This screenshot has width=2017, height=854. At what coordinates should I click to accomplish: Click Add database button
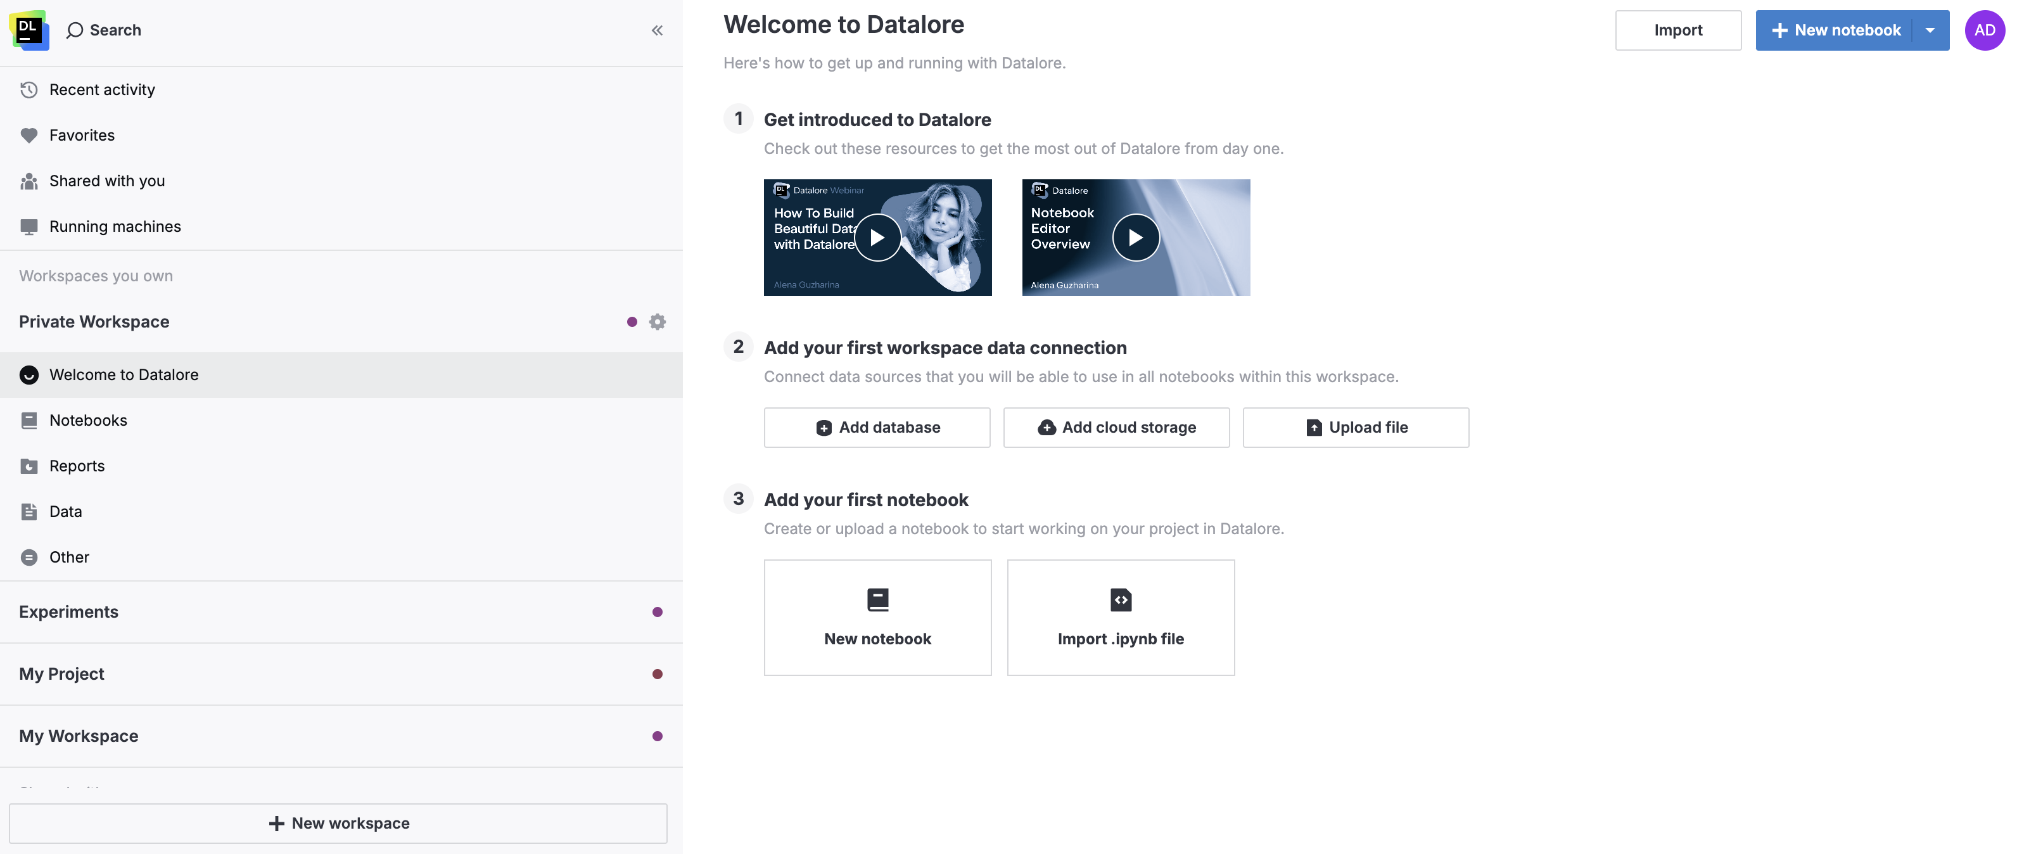pos(877,428)
